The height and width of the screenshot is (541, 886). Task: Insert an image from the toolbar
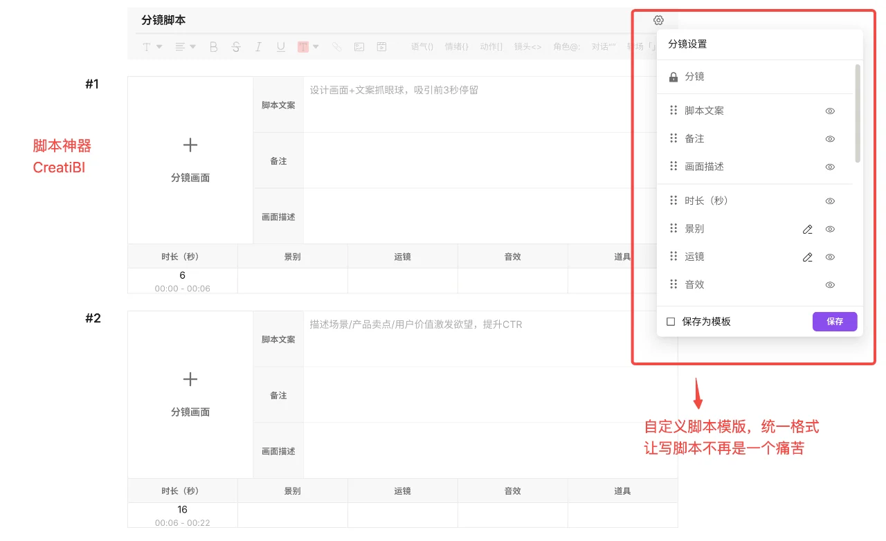coord(359,46)
